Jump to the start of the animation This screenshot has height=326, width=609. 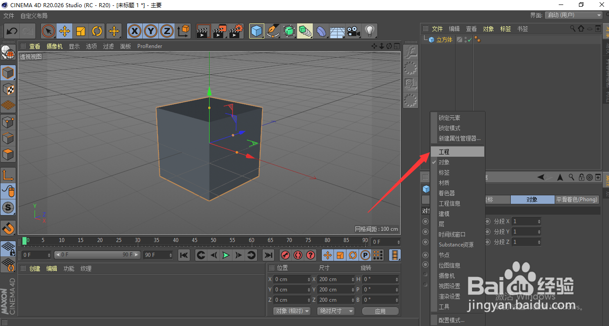[184, 255]
